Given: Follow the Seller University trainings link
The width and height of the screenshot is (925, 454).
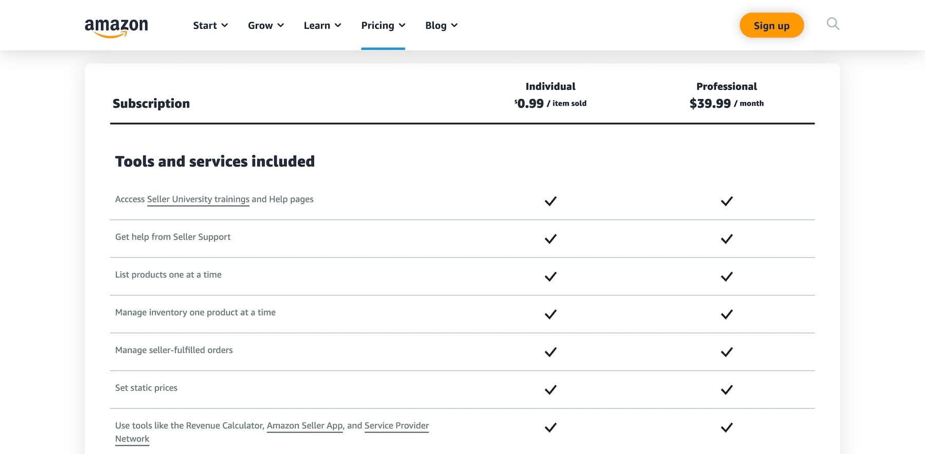Looking at the screenshot, I should [x=198, y=199].
